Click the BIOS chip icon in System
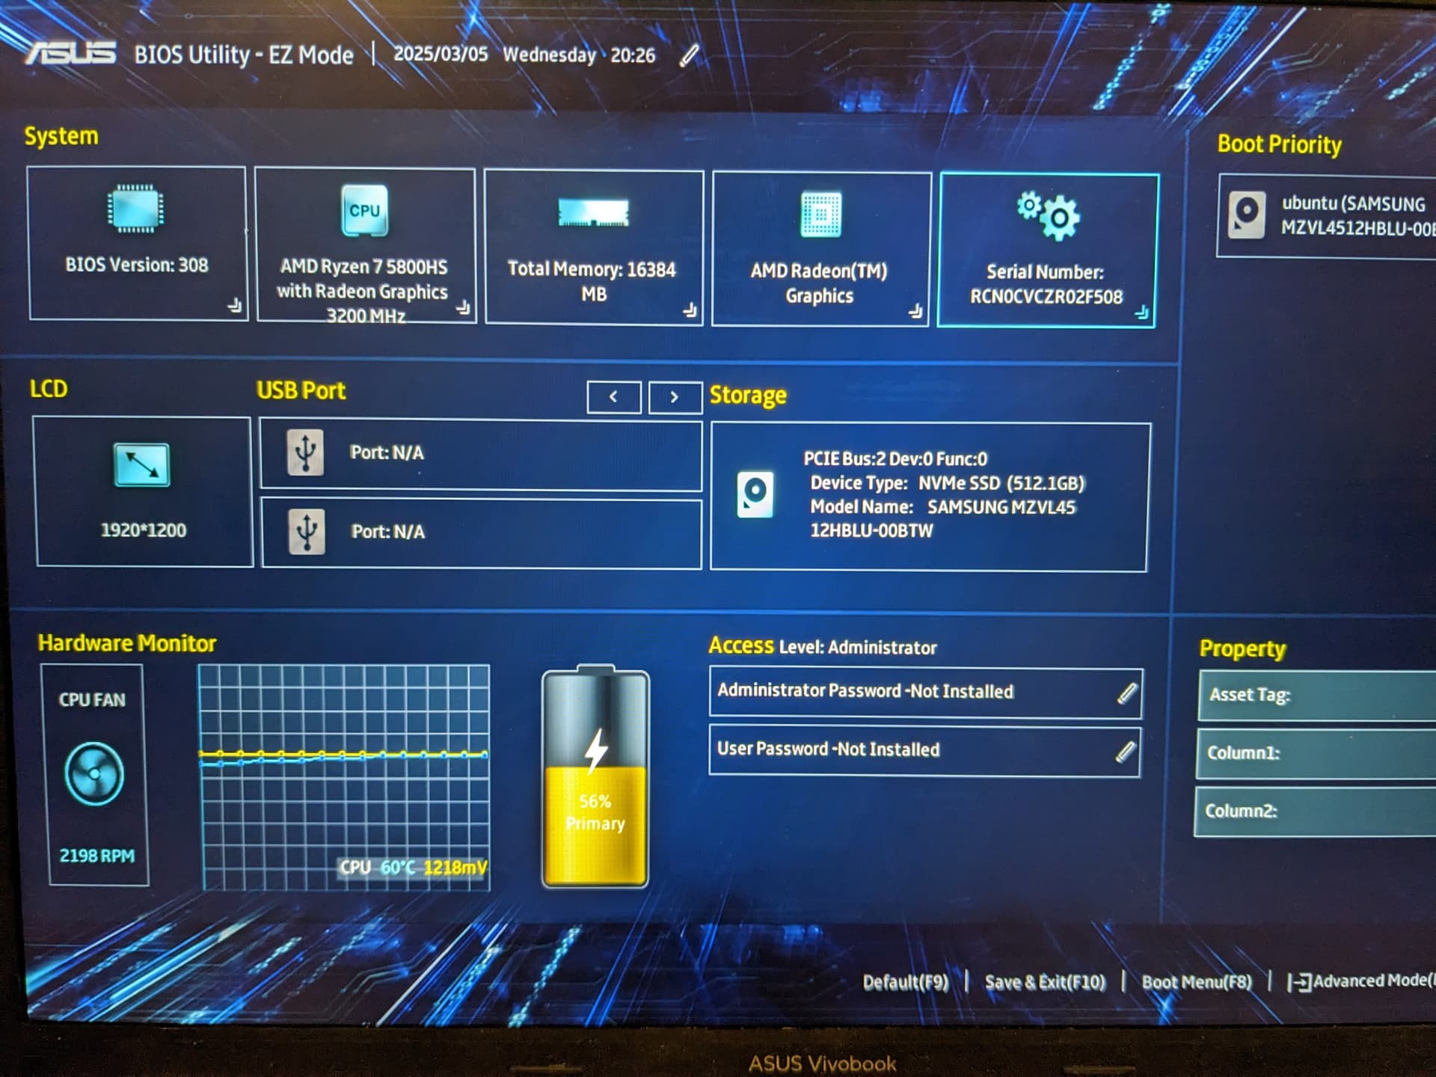 click(x=135, y=208)
